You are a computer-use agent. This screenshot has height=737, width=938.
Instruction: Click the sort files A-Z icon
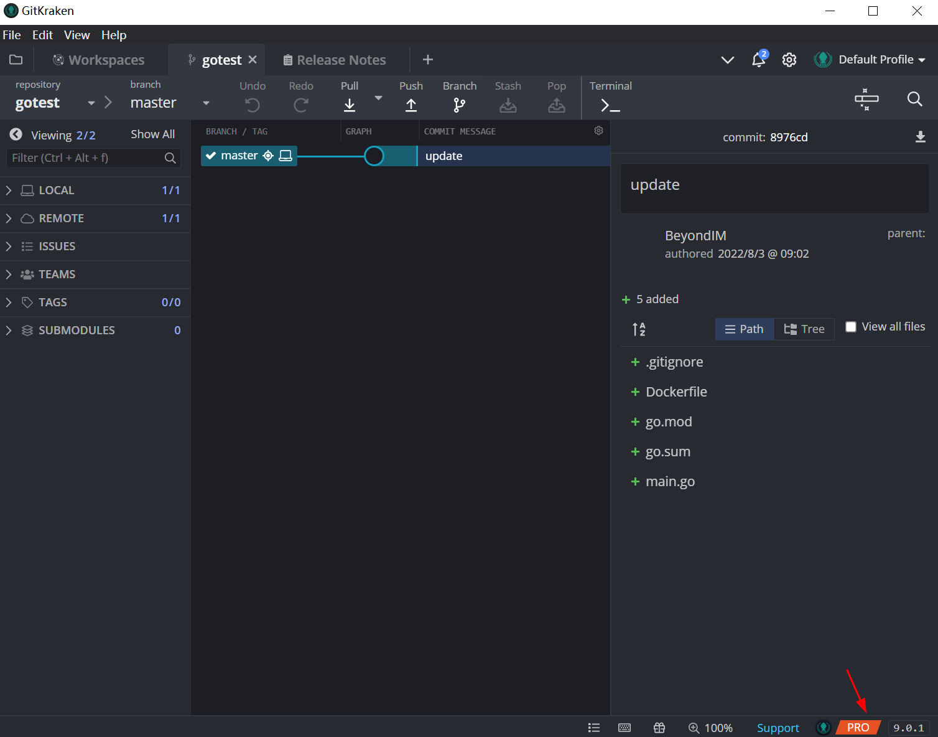click(x=639, y=329)
